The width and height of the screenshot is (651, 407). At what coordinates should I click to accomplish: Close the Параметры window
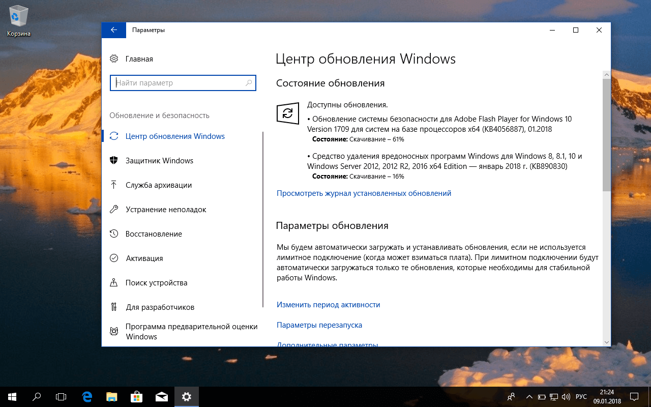pos(599,30)
